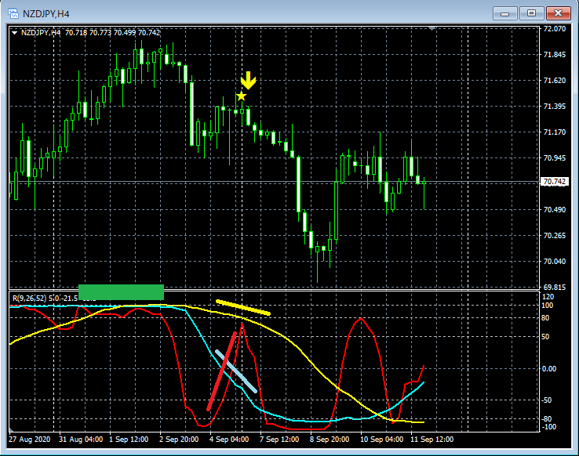Click the 70.742 current price label

tap(554, 181)
